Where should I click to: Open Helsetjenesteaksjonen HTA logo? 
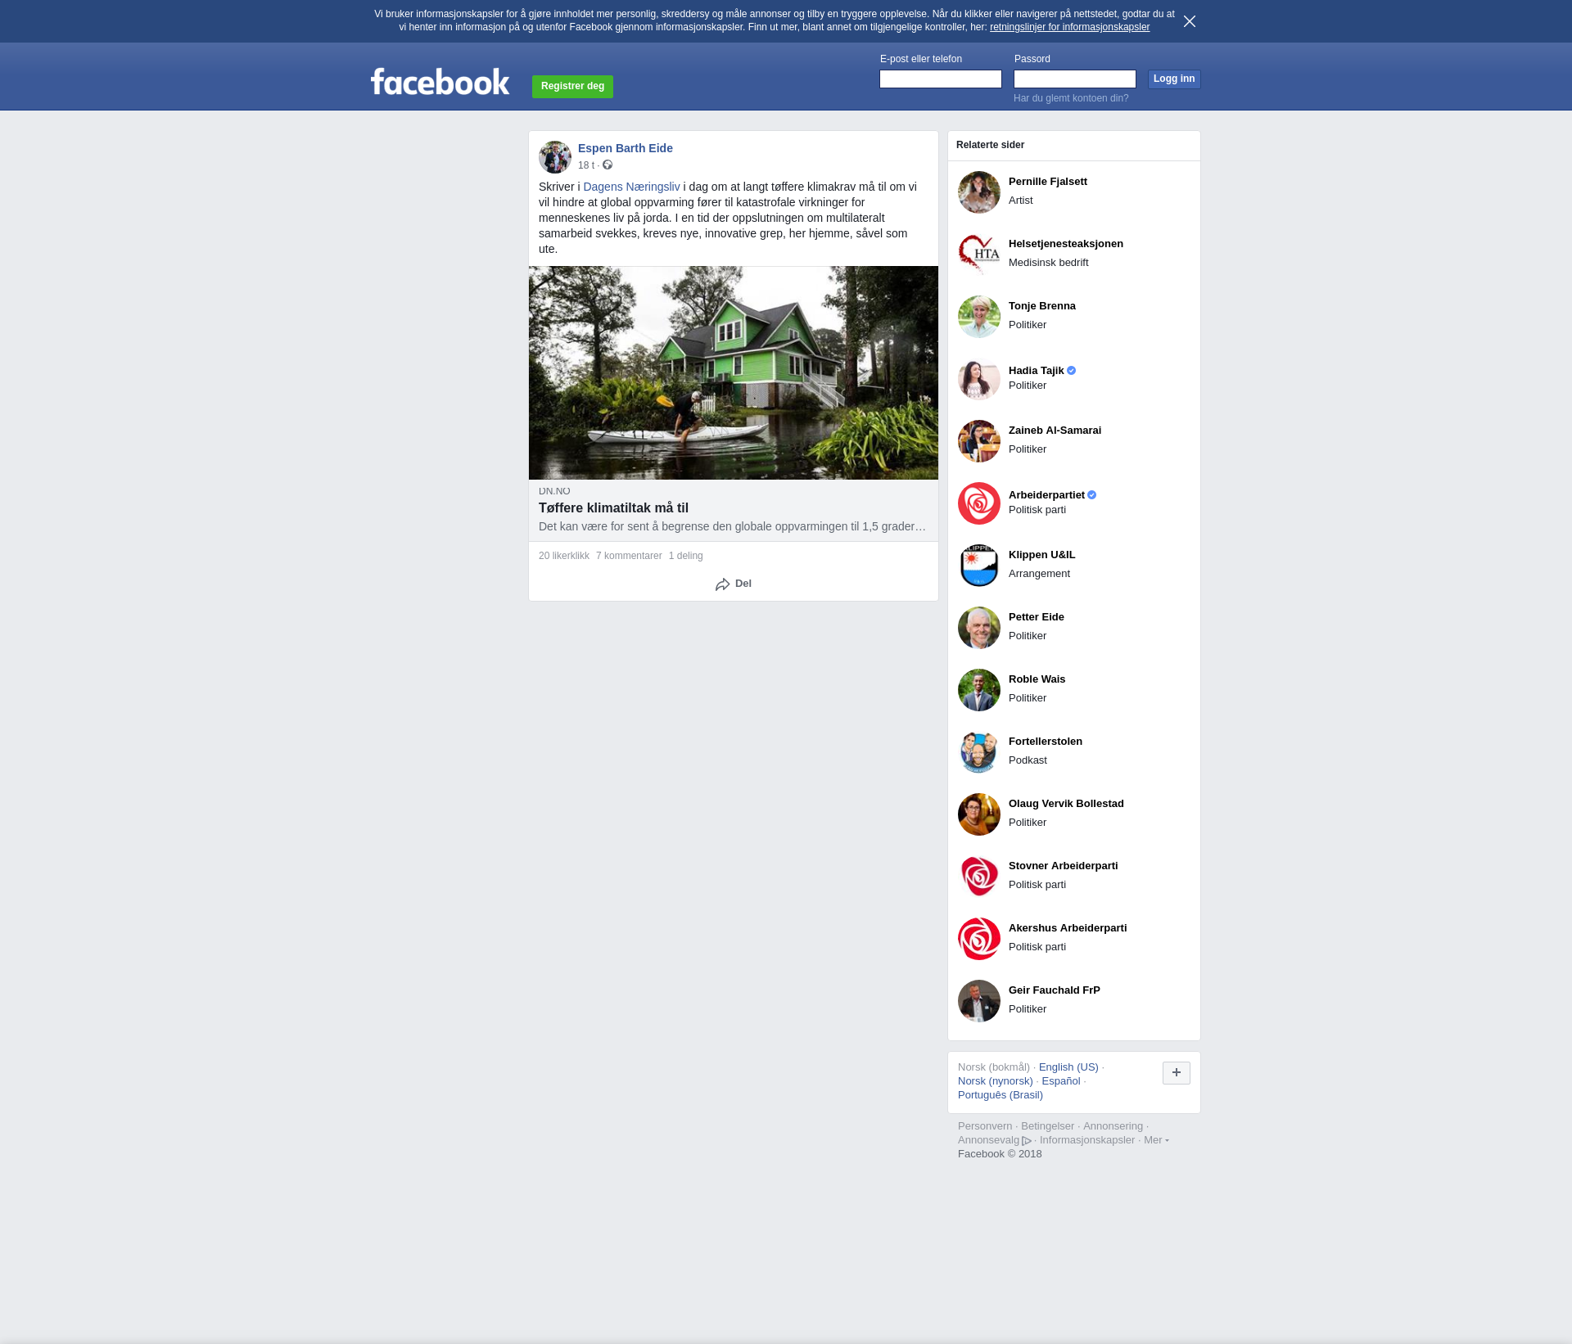point(979,255)
